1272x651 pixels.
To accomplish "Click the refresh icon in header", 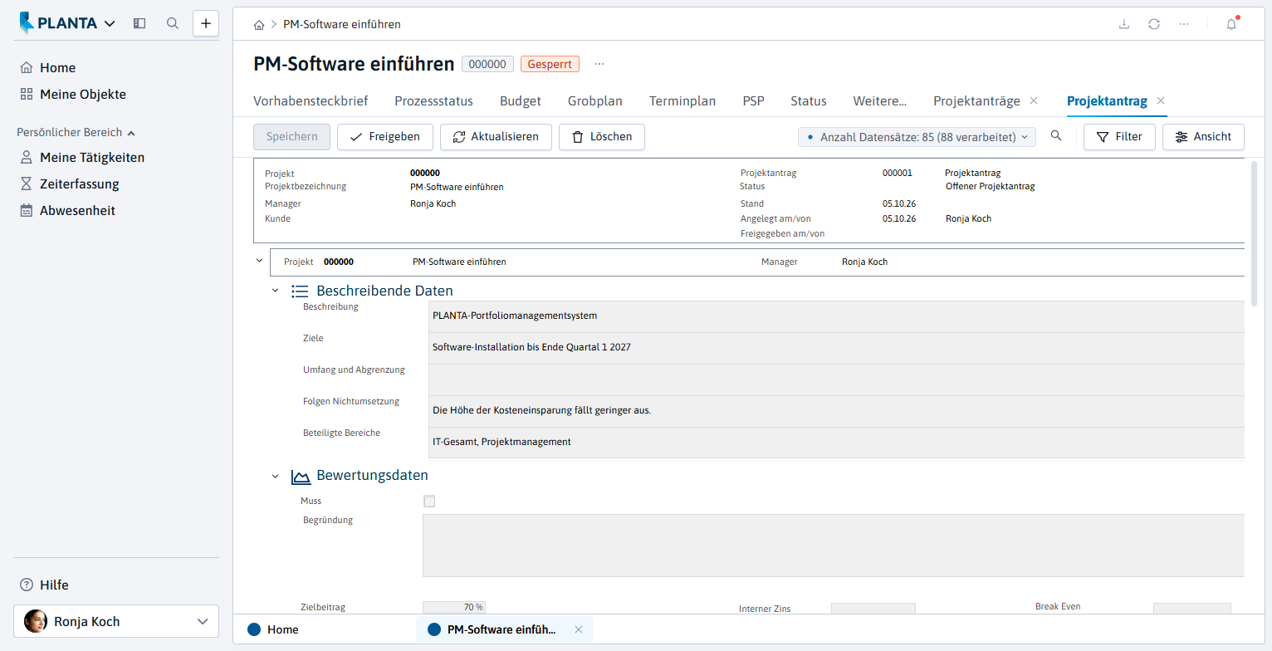I will (1154, 24).
